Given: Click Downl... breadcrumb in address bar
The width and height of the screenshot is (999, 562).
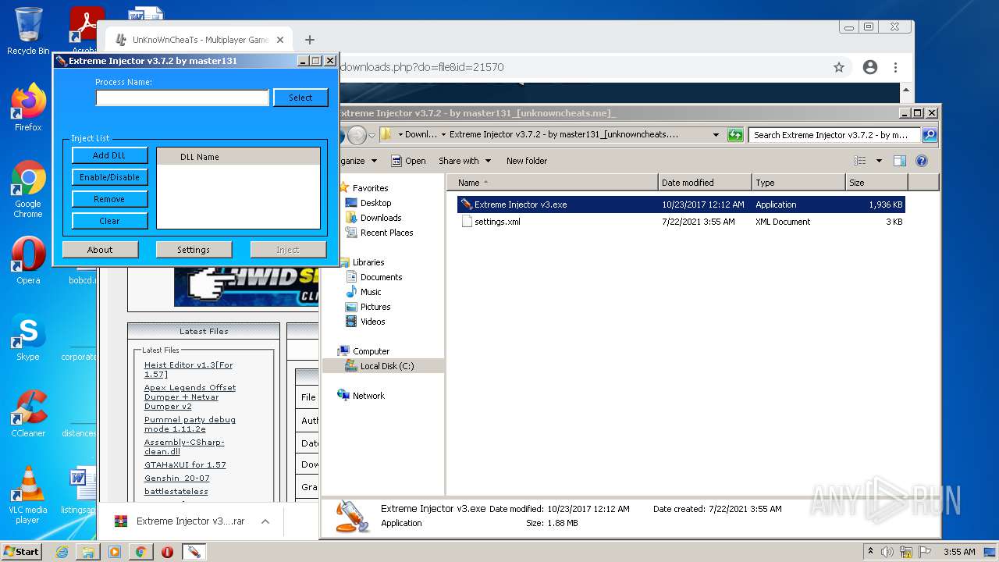Looking at the screenshot, I should click(421, 134).
